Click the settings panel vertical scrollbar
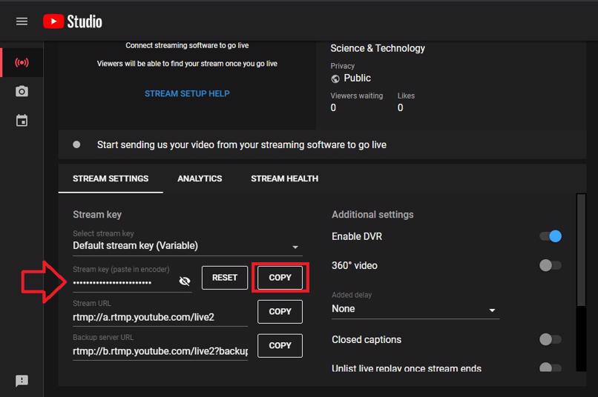 [581, 250]
